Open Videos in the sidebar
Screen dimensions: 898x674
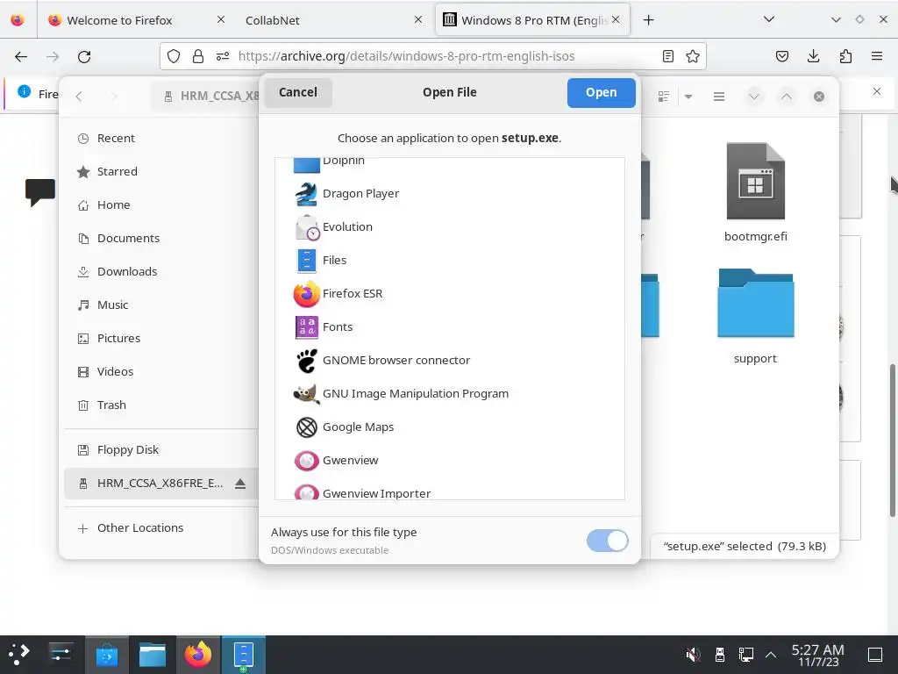click(161, 371)
